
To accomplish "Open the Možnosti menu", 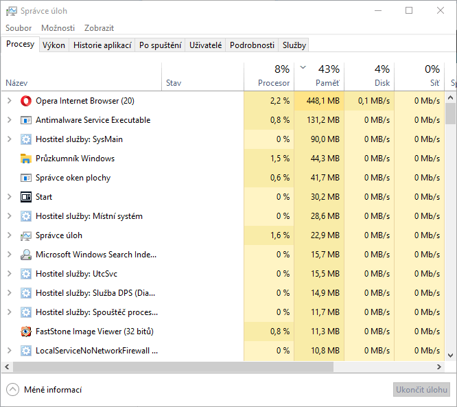I will tap(58, 28).
